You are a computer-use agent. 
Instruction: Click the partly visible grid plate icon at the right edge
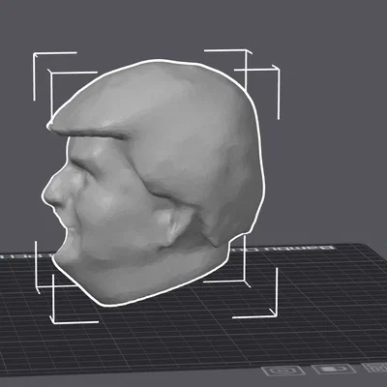pos(374,368)
